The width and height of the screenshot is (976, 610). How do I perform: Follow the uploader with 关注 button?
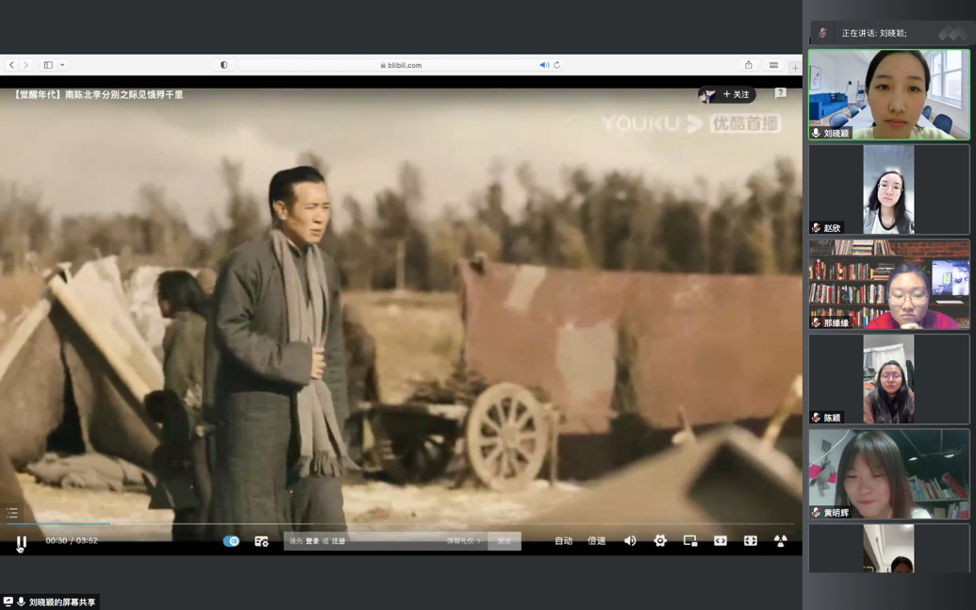tap(735, 94)
